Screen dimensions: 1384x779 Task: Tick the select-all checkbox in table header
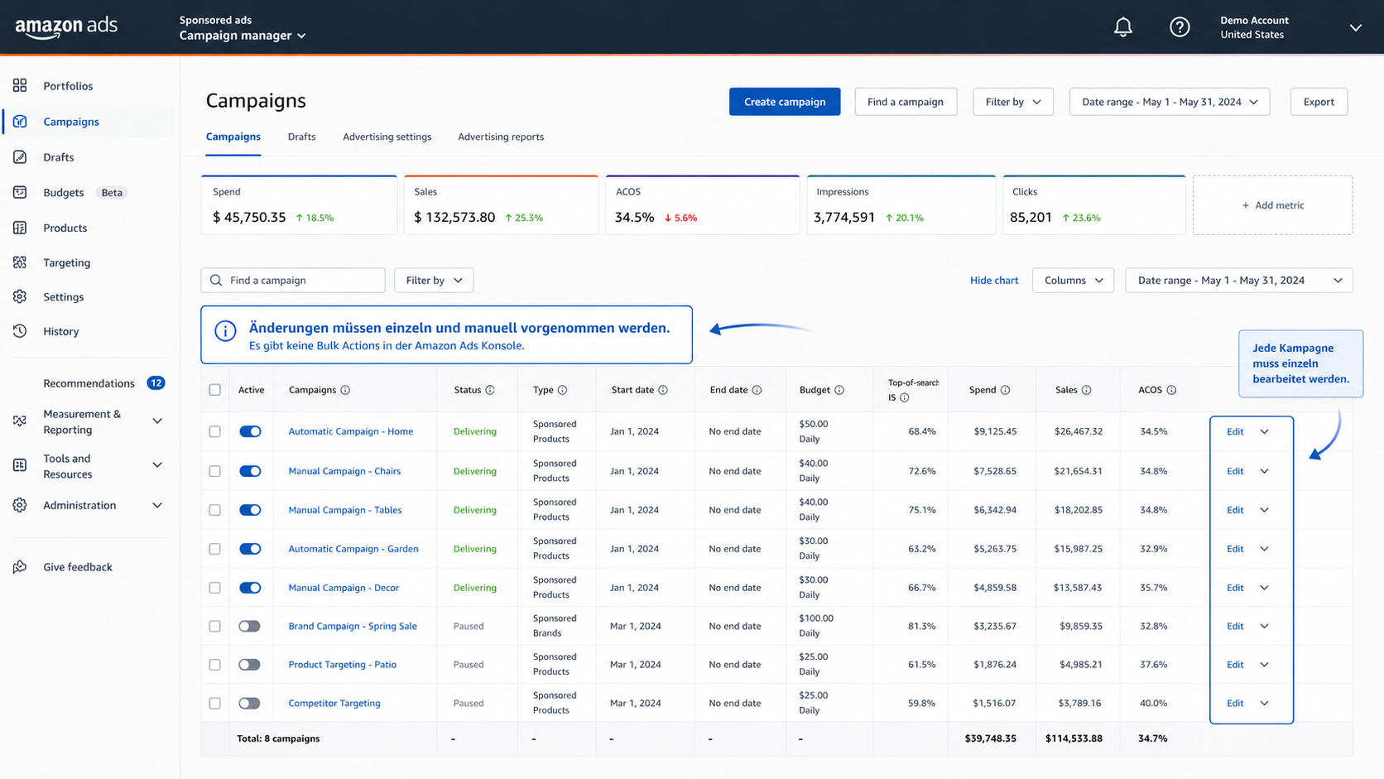pyautogui.click(x=215, y=390)
